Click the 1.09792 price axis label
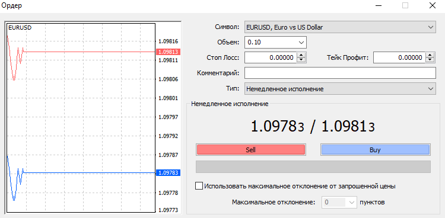This screenshot has height=218, width=445. [168, 136]
